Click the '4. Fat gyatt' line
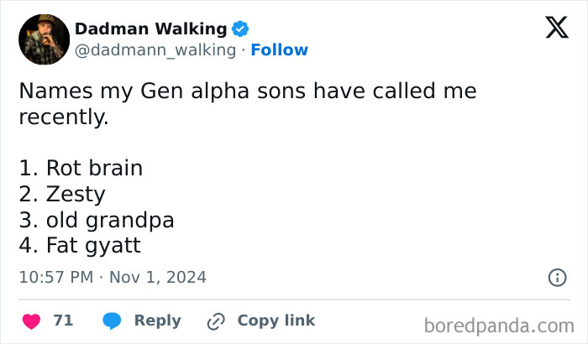This screenshot has height=344, width=588. coord(80,247)
